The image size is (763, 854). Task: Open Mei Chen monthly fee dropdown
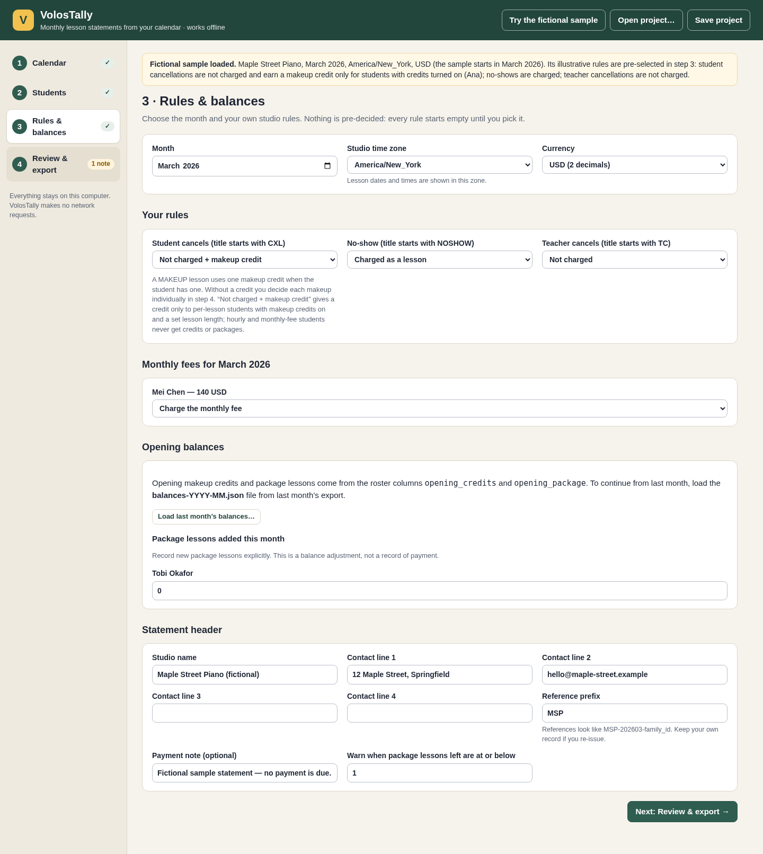(440, 408)
